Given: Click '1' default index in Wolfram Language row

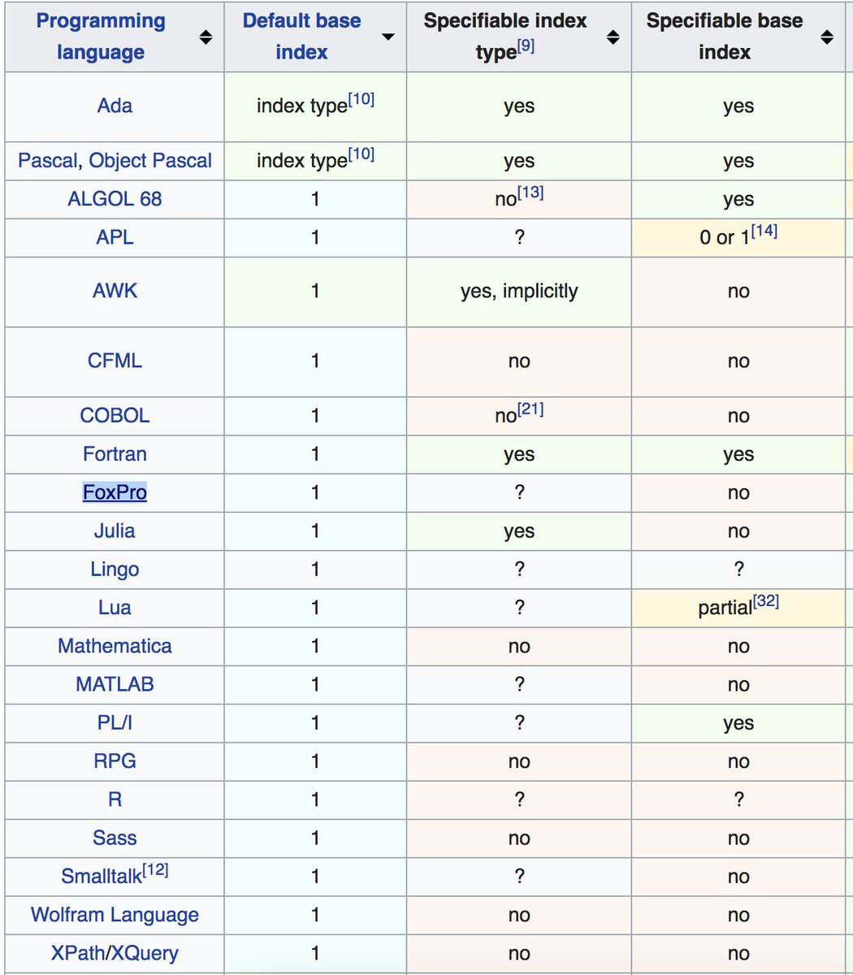Looking at the screenshot, I should point(315,915).
